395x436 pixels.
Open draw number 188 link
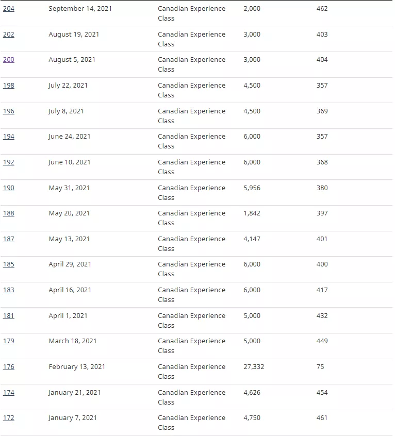pyautogui.click(x=9, y=213)
